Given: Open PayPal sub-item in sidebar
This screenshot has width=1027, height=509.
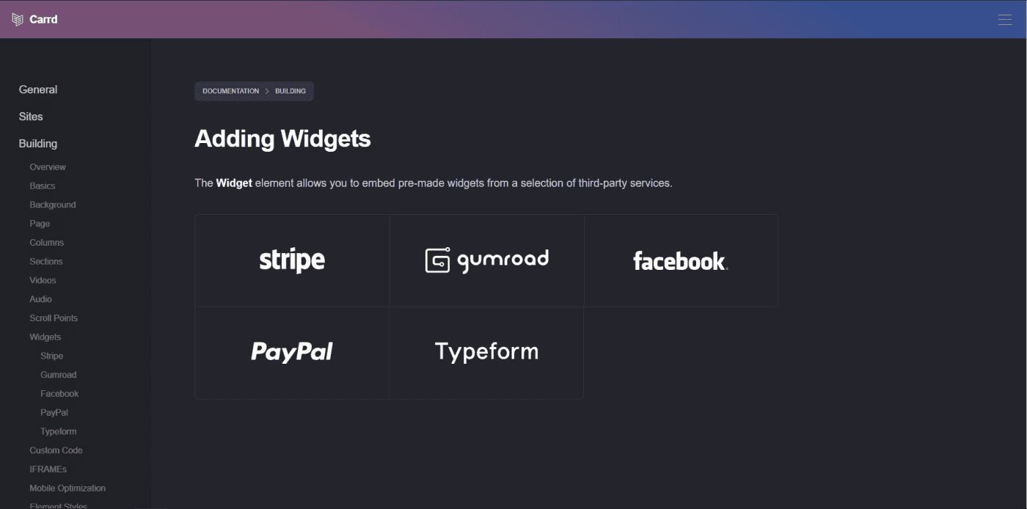Looking at the screenshot, I should [54, 413].
